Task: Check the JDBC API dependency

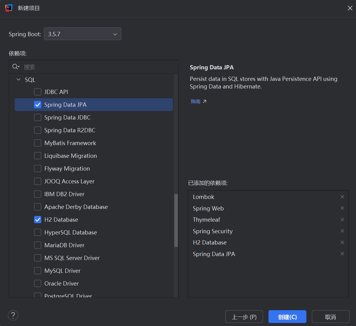Action: click(38, 92)
